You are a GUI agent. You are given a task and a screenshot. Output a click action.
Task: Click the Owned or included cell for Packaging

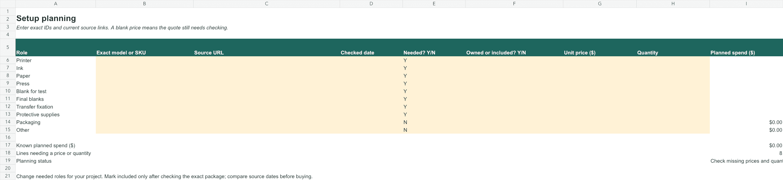(514, 122)
